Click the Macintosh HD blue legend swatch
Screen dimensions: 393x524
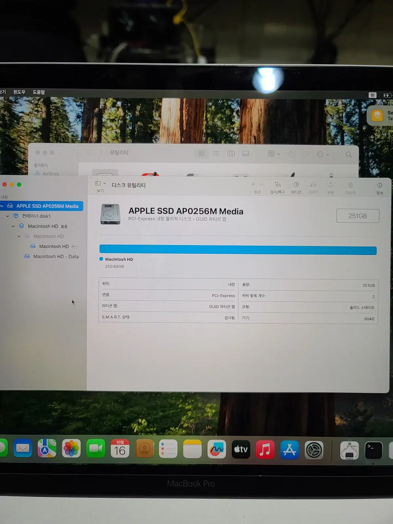point(101,259)
